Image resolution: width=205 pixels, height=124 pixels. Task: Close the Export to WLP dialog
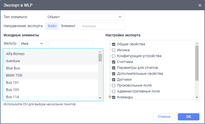click(200, 5)
